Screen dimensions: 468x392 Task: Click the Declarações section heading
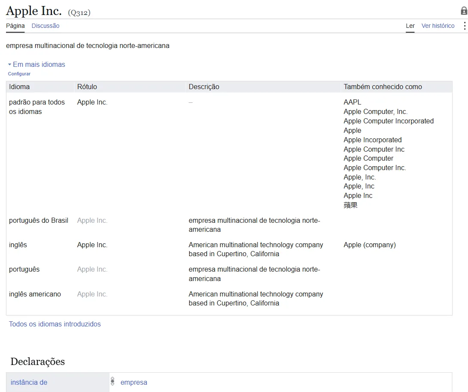38,361
